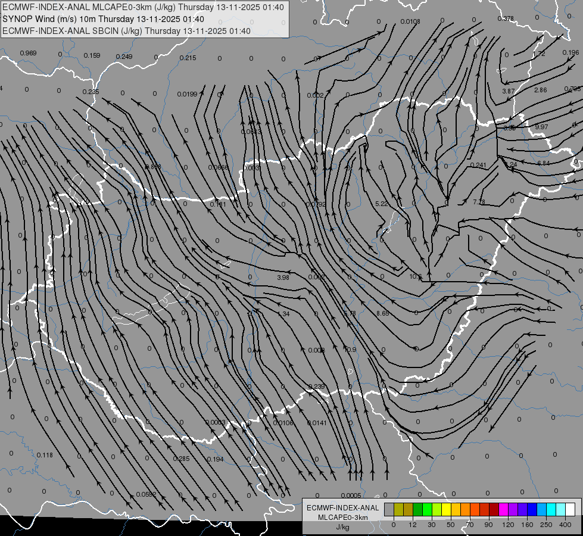Click the legend scale label 70
This screenshot has width=583, height=536.
click(x=470, y=525)
